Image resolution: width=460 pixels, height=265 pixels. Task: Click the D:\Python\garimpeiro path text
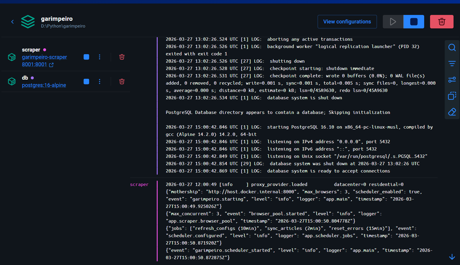(63, 26)
